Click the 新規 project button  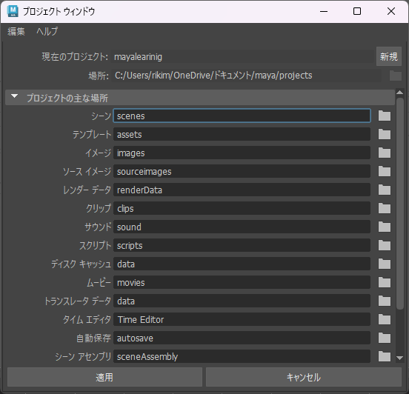389,56
